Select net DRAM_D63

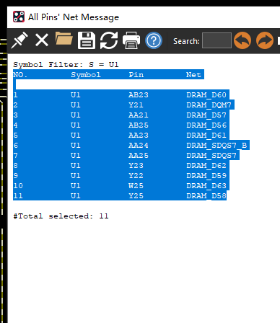pos(206,186)
